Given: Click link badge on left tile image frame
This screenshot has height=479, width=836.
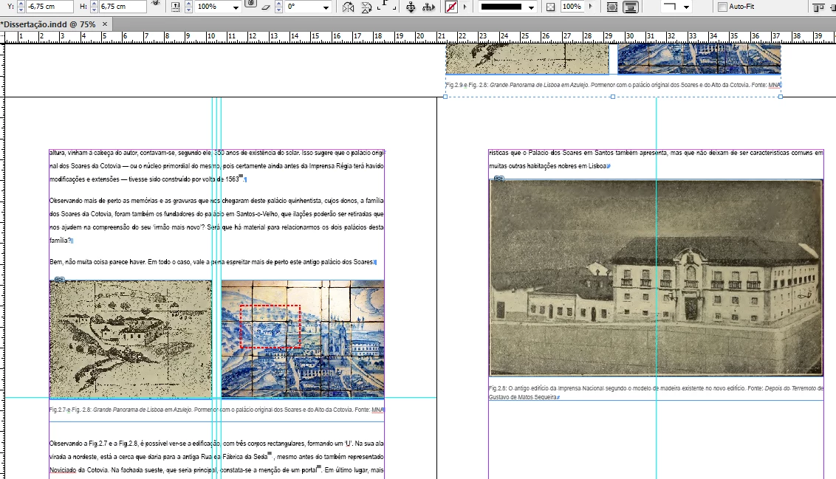Looking at the screenshot, I should point(60,279).
